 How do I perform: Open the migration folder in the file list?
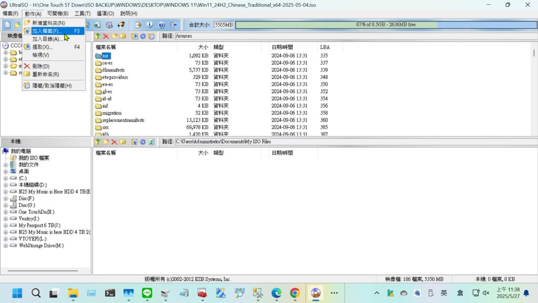(111, 113)
